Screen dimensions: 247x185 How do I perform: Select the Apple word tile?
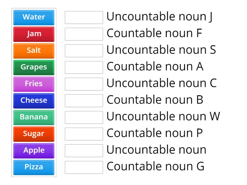coord(33,150)
